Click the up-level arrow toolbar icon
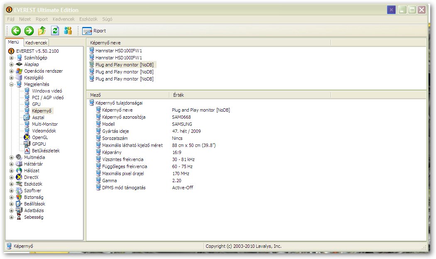 click(x=42, y=31)
